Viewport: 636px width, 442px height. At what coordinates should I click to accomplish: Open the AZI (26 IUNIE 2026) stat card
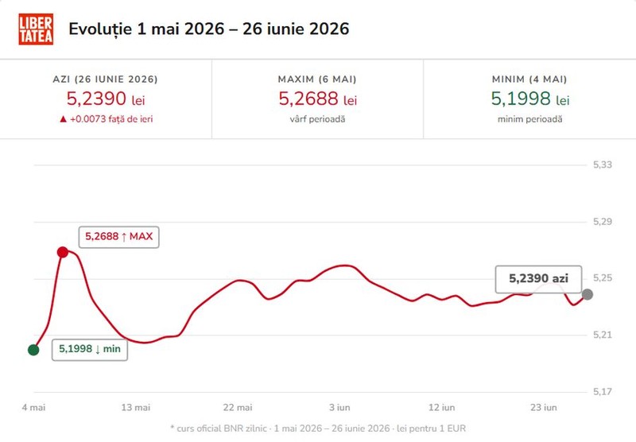tap(106, 99)
